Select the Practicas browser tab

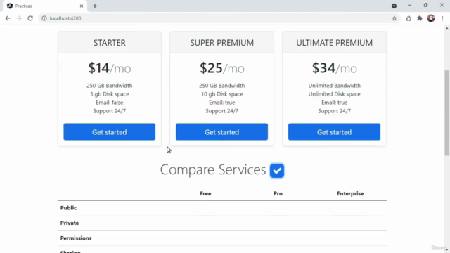click(x=44, y=6)
